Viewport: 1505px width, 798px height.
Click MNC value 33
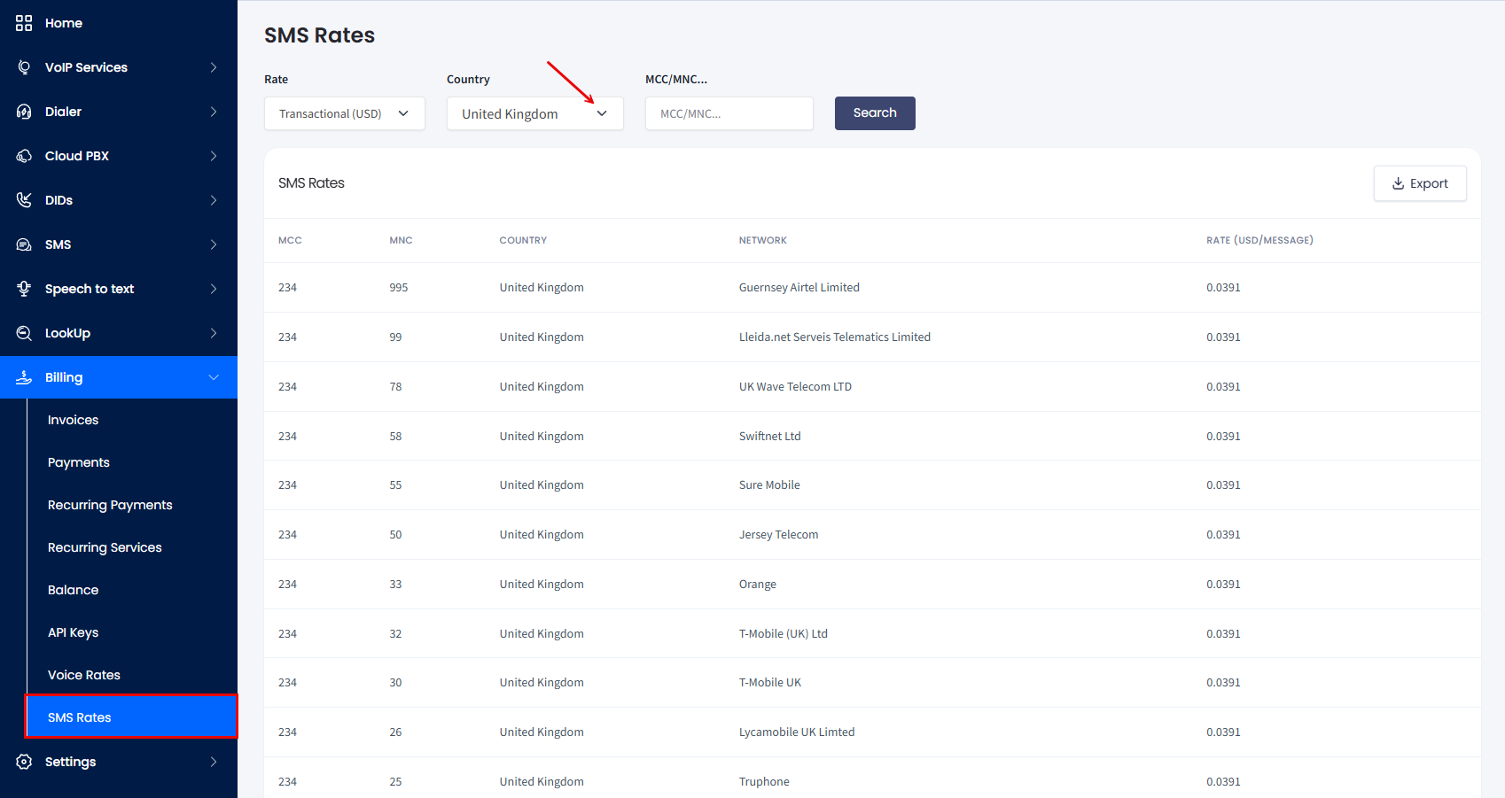[395, 585]
